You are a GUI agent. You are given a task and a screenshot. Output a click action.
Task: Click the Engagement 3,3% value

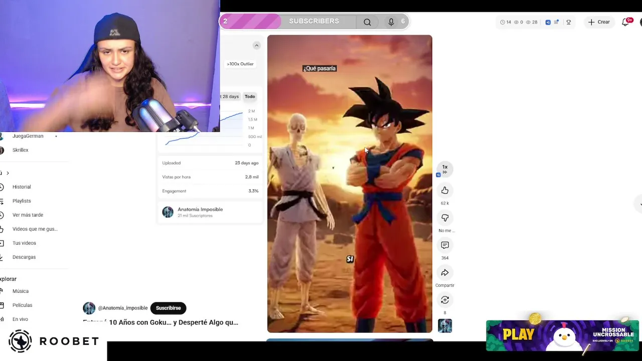(x=253, y=191)
